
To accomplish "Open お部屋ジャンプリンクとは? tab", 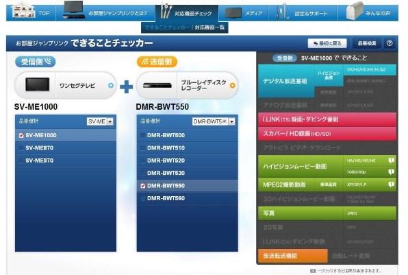I will click(x=105, y=13).
